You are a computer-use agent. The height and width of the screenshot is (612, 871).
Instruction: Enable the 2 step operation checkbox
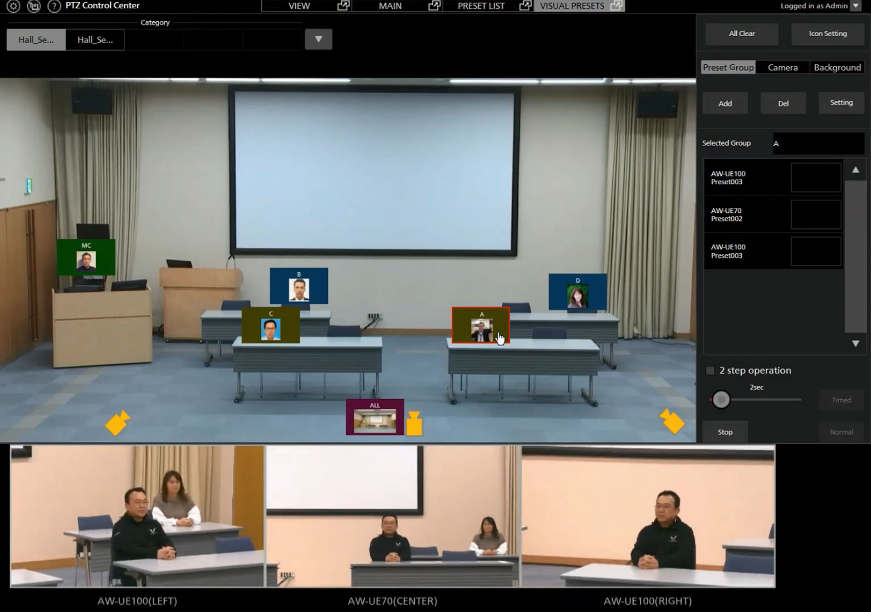[x=711, y=370]
